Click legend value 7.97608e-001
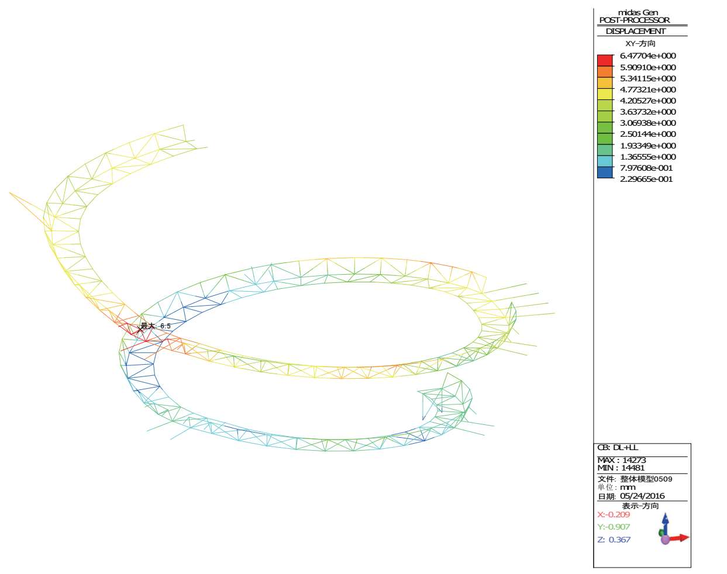727x574 pixels. click(x=646, y=168)
